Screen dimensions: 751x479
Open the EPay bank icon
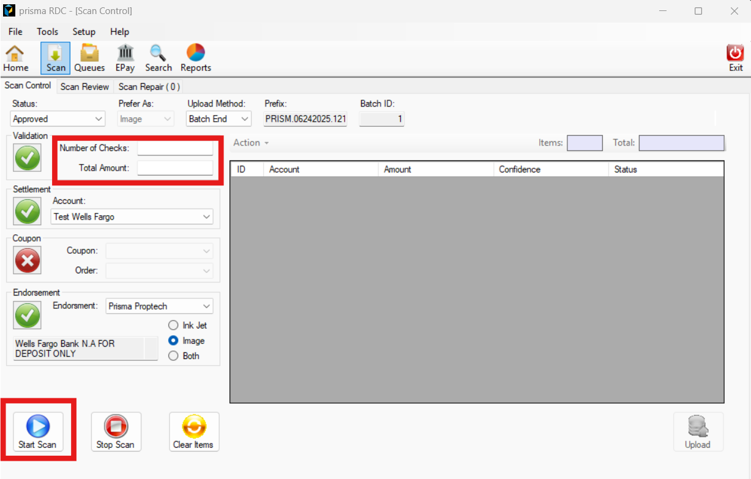tap(125, 58)
